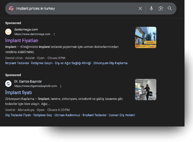Image resolution: width=193 pixels, height=142 pixels.
Task: Open the 'İmplant Tedavisi' sitelink under dentomega
Action: [17, 63]
